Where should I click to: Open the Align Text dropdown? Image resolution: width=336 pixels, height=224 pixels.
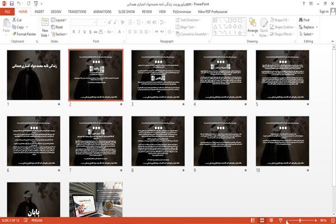[x=185, y=27]
